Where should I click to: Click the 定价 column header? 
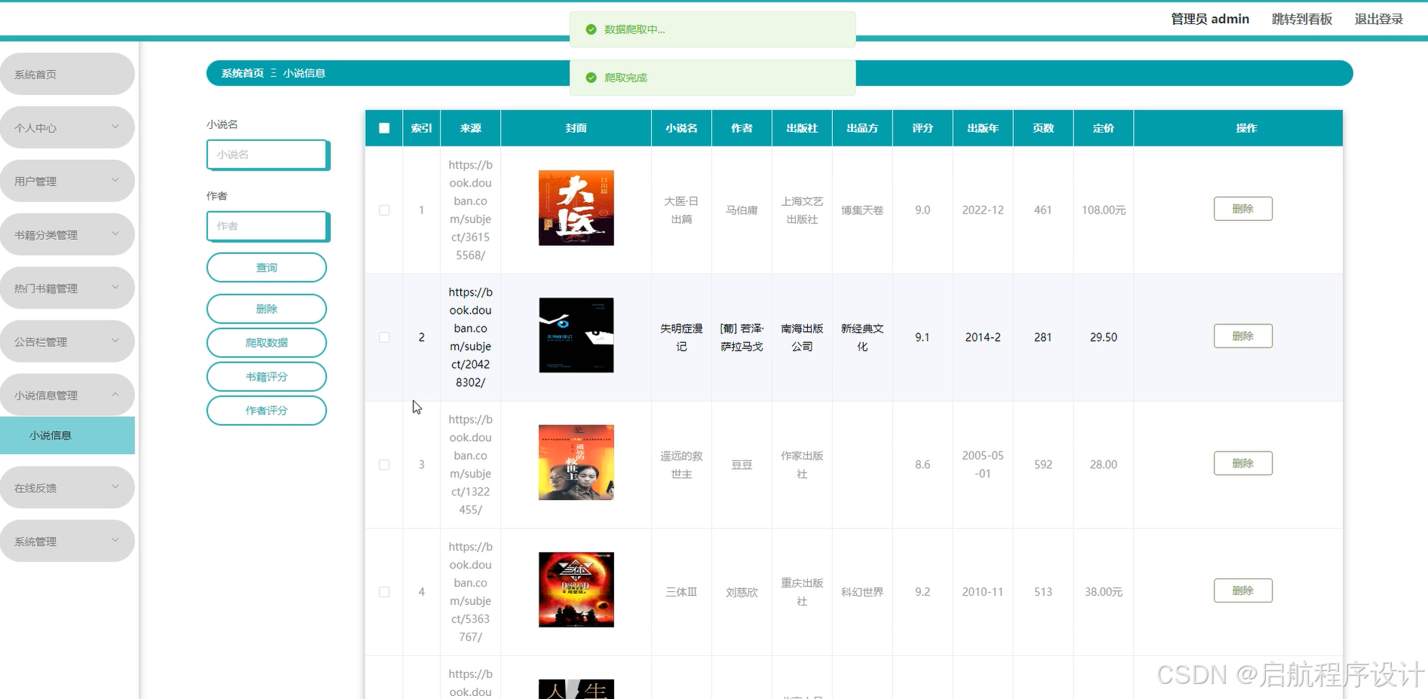click(x=1104, y=128)
